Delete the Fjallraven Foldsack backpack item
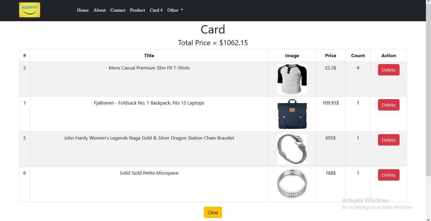The width and height of the screenshot is (431, 221). pyautogui.click(x=388, y=105)
